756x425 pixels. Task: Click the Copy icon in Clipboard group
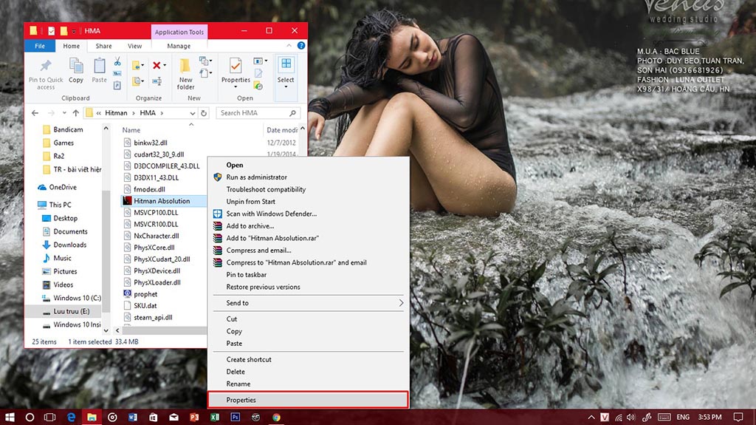click(76, 66)
